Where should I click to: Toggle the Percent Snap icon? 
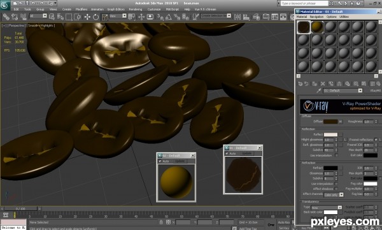(177, 17)
